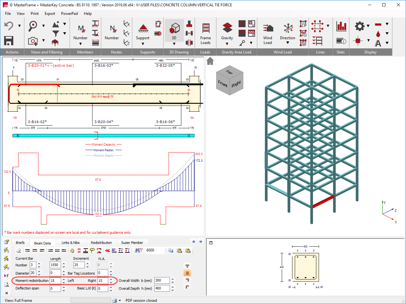Switch to the Links & Nibs tab
Screen dimensions: 406x304
click(71, 243)
